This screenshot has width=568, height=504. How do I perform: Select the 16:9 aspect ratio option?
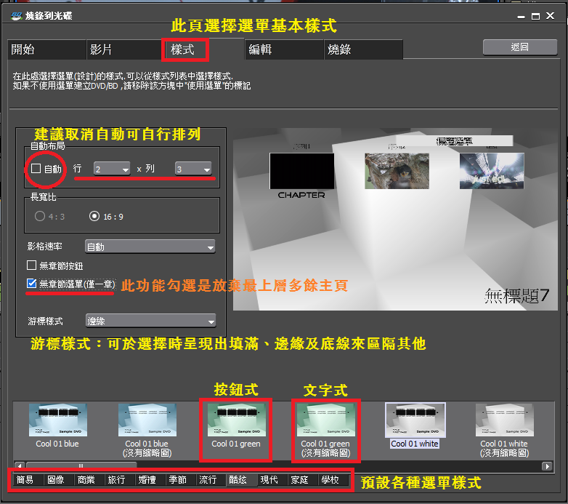94,216
